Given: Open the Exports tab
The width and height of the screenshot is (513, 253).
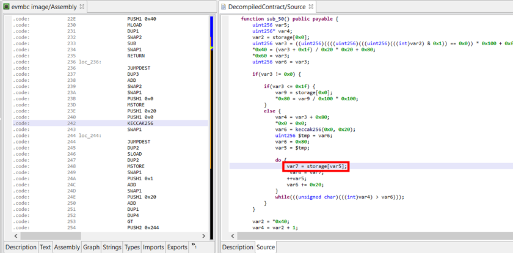Looking at the screenshot, I should point(177,247).
